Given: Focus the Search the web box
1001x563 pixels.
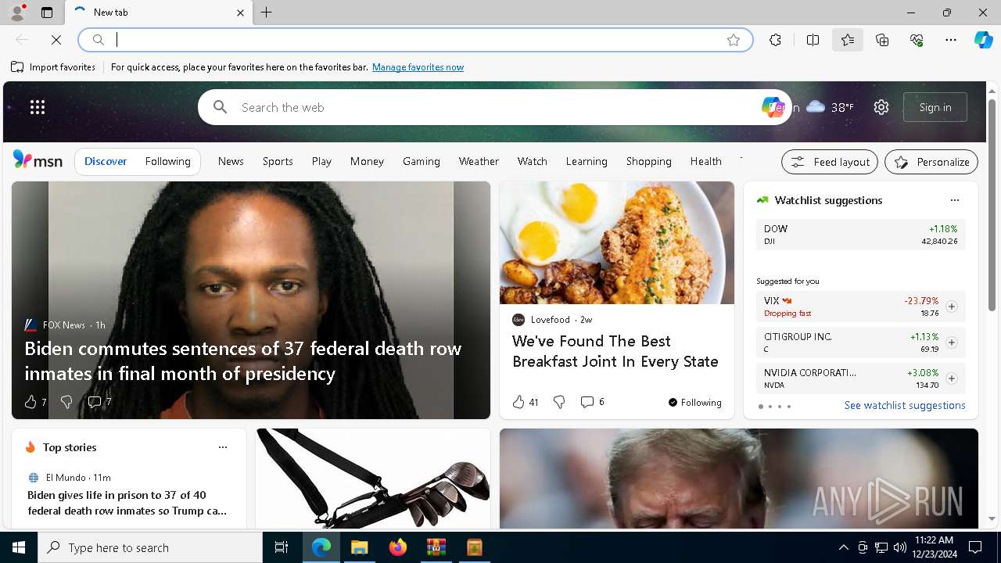Looking at the screenshot, I should click(x=493, y=107).
